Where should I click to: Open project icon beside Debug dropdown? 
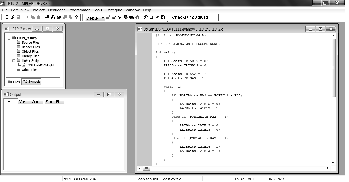click(x=114, y=17)
